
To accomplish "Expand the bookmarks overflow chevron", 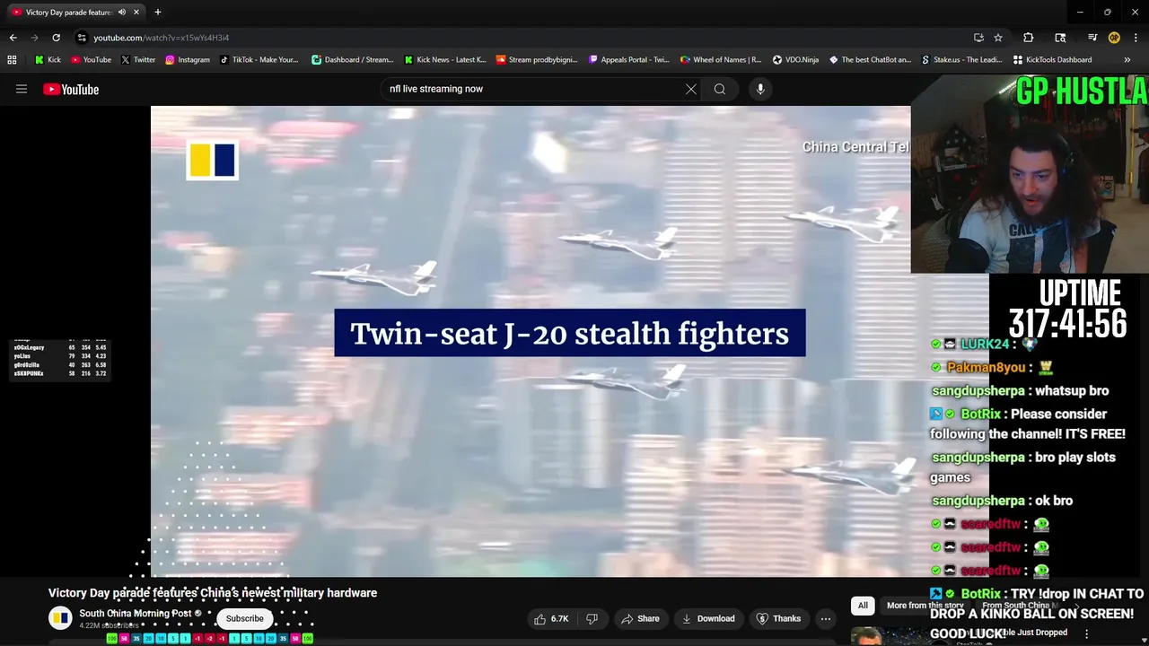I will click(x=1127, y=60).
